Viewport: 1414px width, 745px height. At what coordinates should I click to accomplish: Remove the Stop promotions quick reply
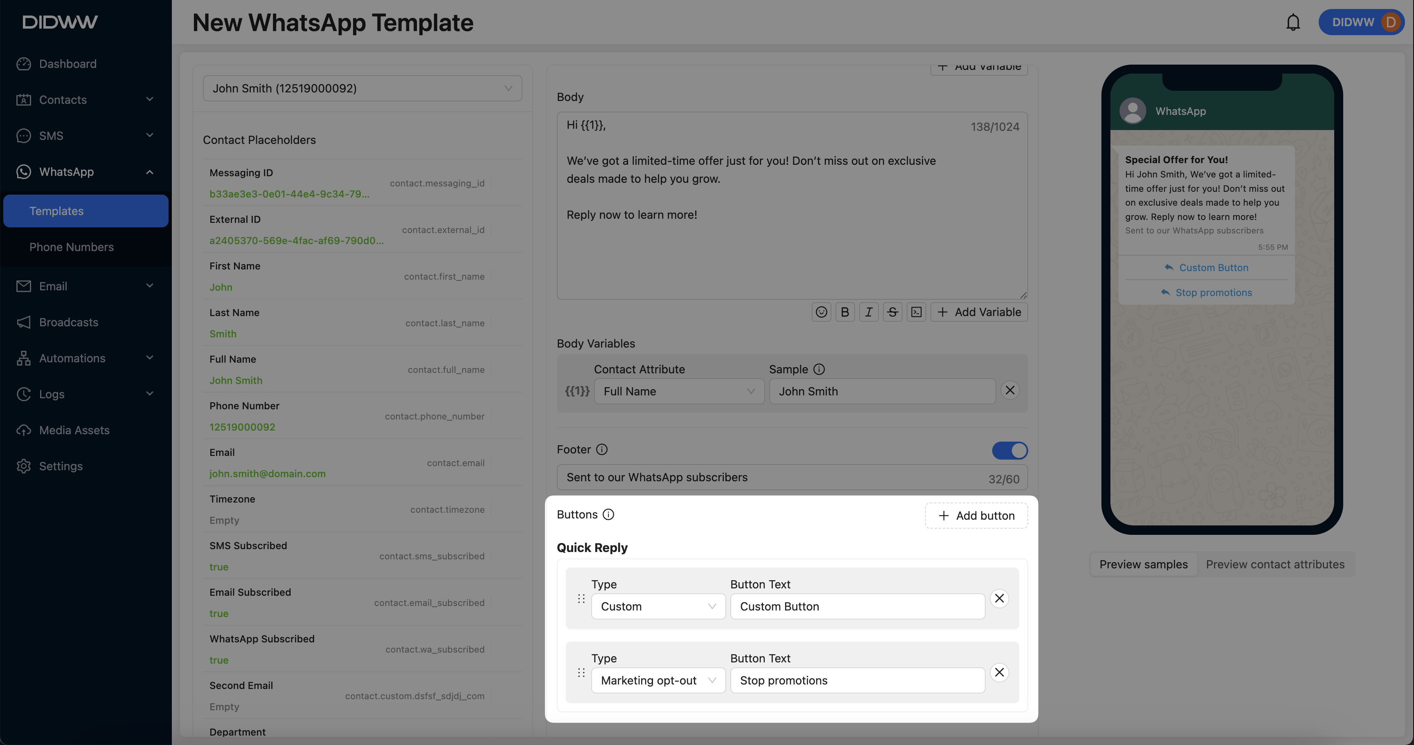point(999,672)
